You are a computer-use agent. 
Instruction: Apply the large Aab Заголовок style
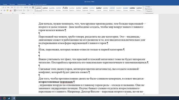tap(65, 9)
